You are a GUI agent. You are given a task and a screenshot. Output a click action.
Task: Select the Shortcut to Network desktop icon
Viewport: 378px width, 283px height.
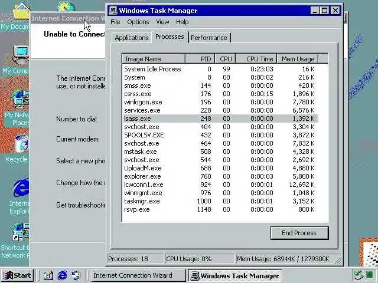(x=15, y=241)
